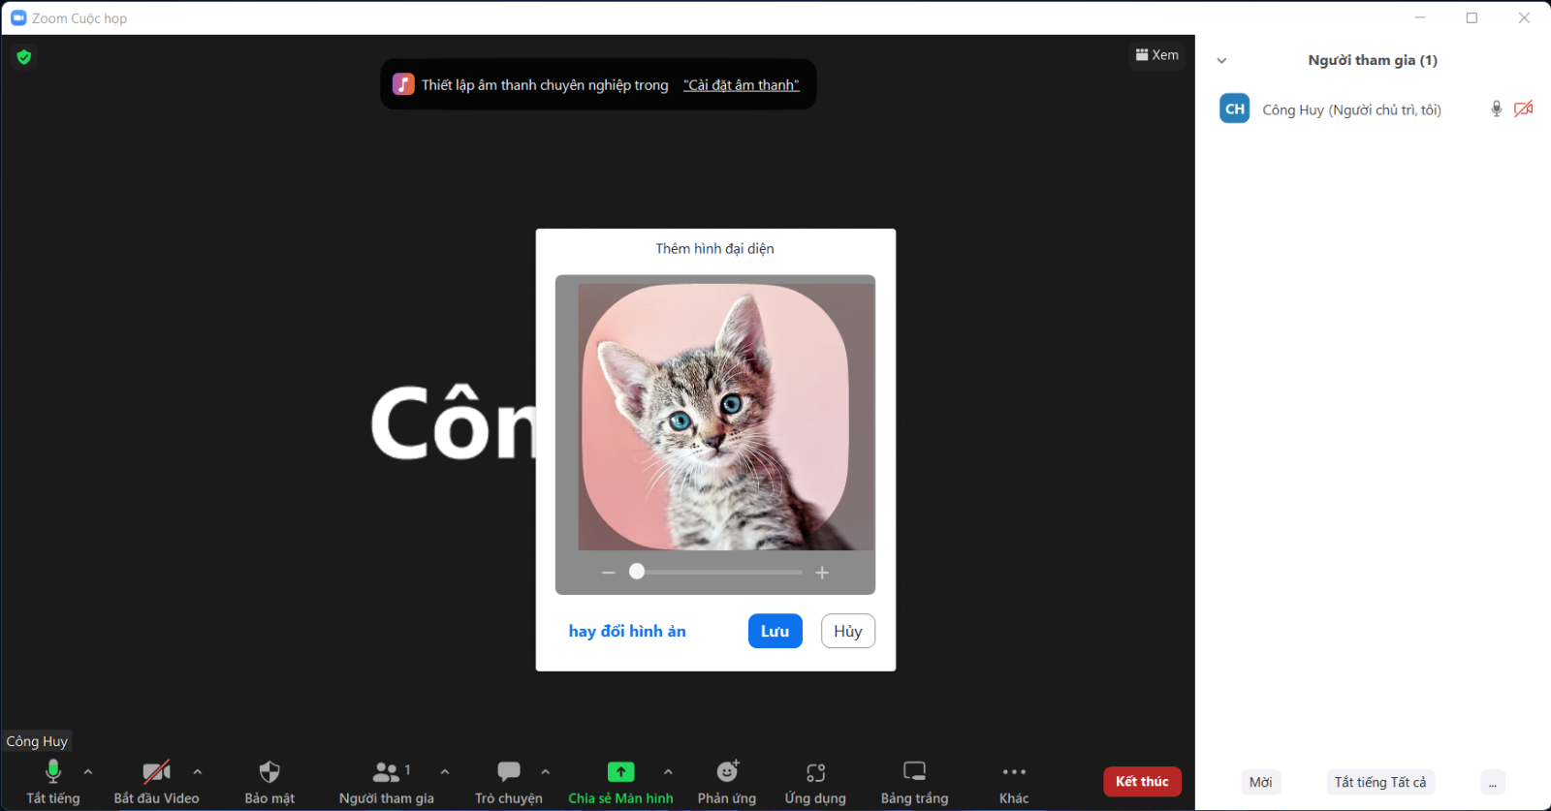Click the zoom slider handle
Screen dimensions: 1551x811
click(637, 572)
